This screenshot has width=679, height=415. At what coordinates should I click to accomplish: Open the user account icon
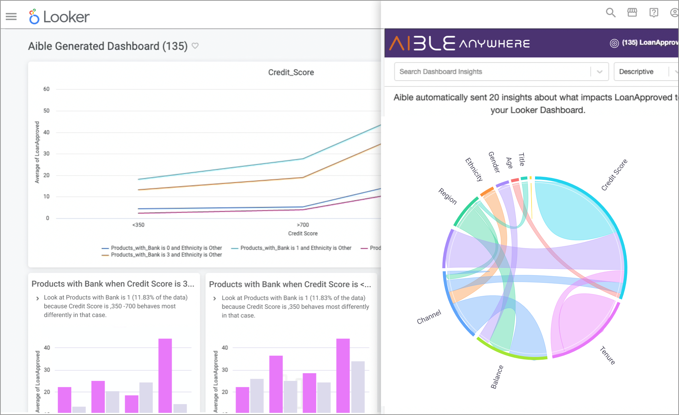pyautogui.click(x=674, y=13)
